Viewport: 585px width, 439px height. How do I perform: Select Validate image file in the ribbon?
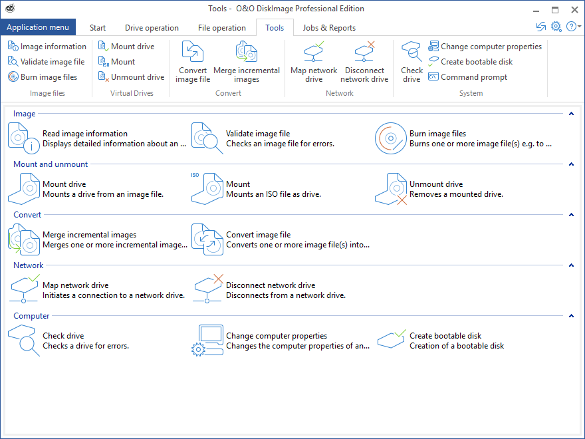47,62
